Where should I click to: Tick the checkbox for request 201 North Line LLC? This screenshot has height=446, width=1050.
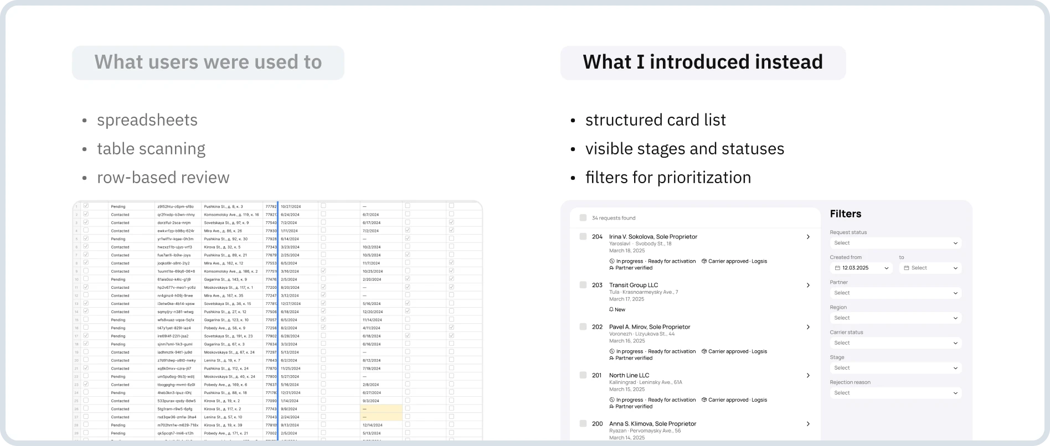tap(583, 375)
